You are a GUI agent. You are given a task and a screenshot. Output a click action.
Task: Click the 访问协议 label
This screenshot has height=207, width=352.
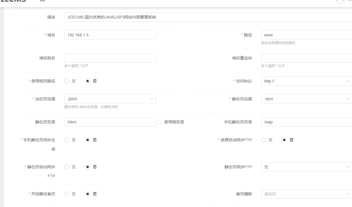coord(244,81)
